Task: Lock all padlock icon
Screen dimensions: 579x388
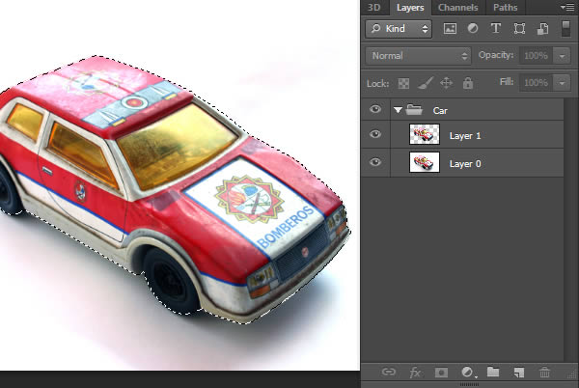Action: pos(468,83)
